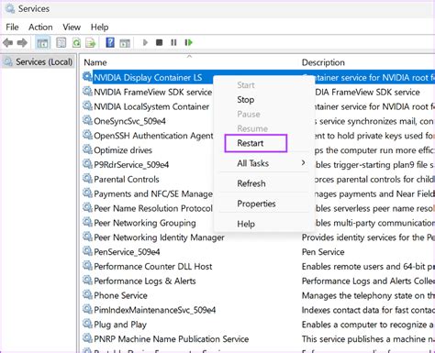The width and height of the screenshot is (435, 353).
Task: Click gear icon beside Plug and Play
Action: click(x=87, y=324)
